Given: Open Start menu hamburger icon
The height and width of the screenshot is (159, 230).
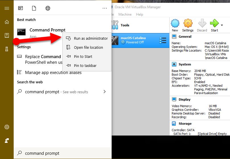Looking at the screenshot, I should click(7, 8).
